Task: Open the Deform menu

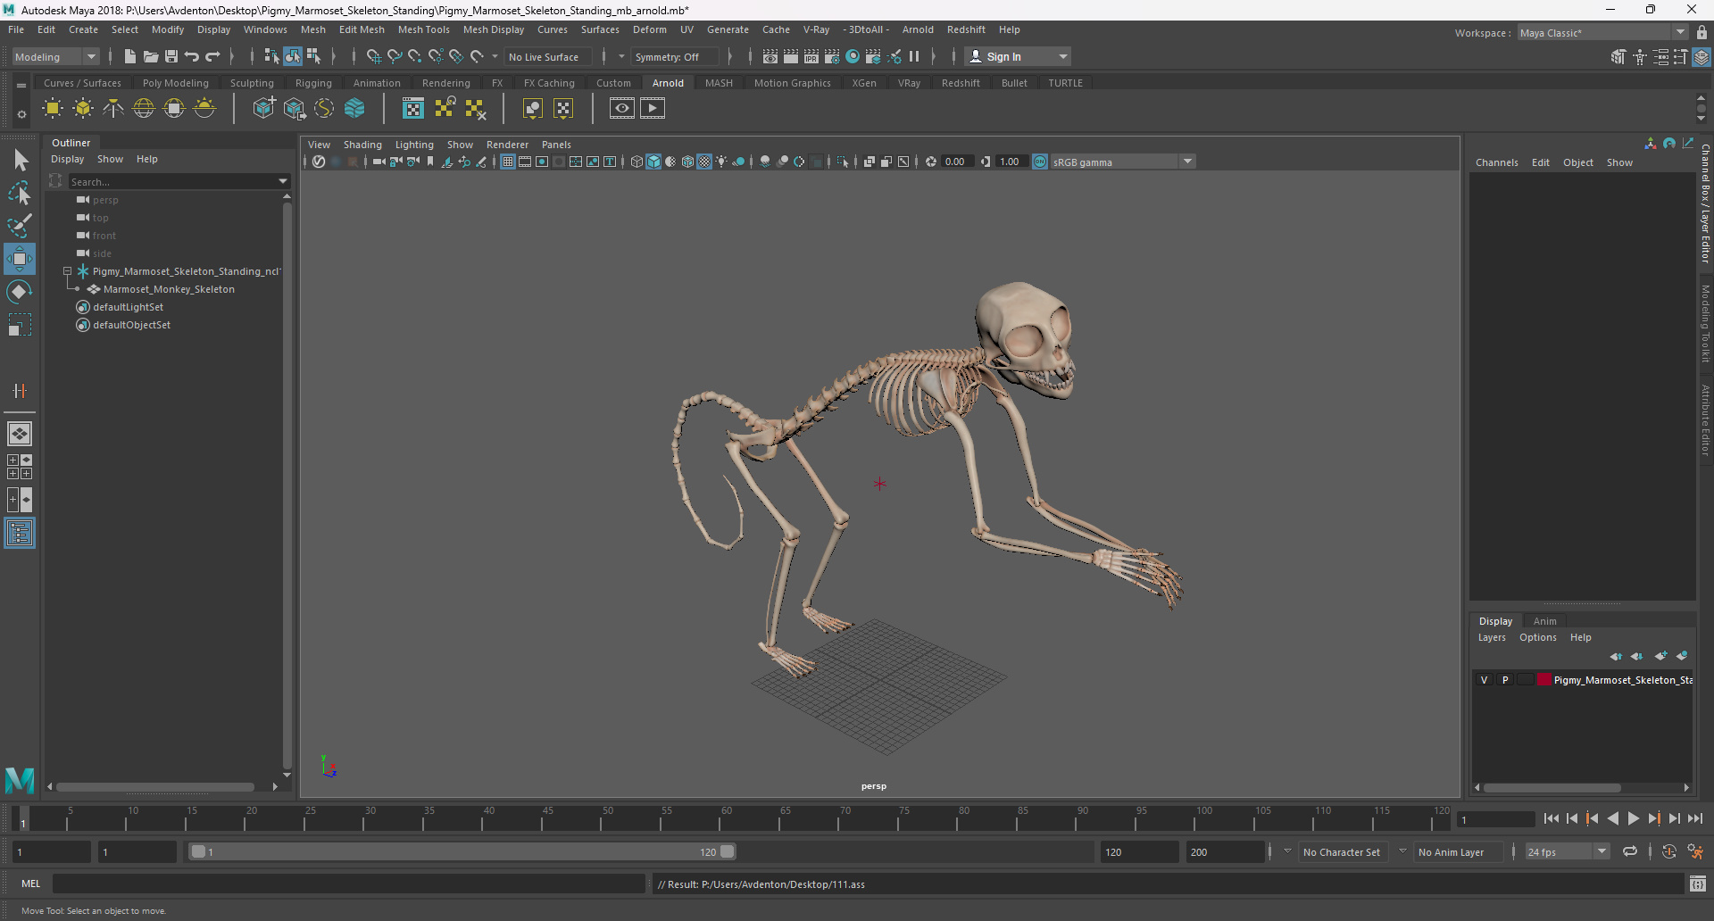Action: [x=649, y=29]
